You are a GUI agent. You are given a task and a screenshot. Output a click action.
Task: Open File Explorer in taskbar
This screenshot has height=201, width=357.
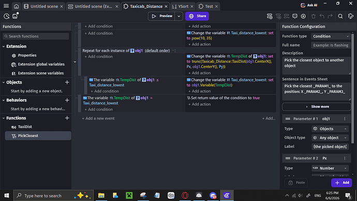click(x=101, y=195)
